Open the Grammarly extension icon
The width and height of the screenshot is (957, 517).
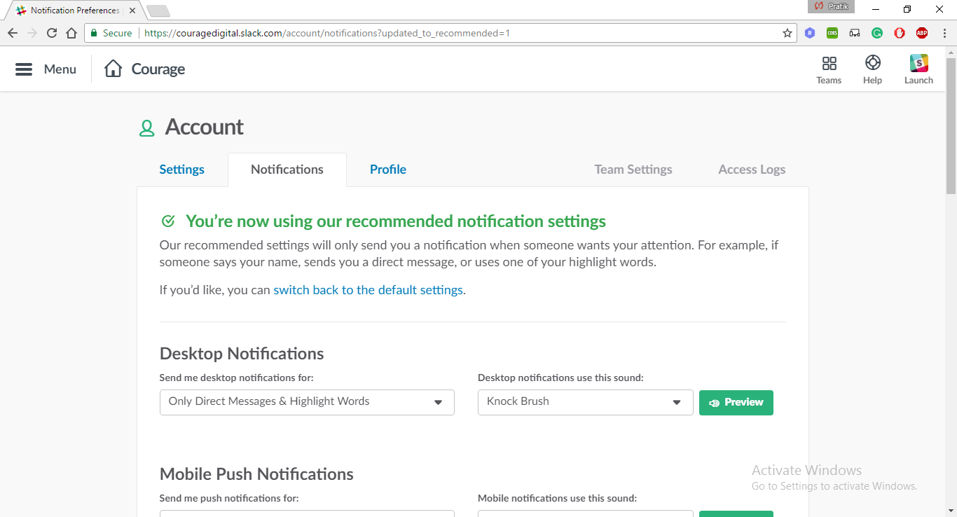[877, 33]
